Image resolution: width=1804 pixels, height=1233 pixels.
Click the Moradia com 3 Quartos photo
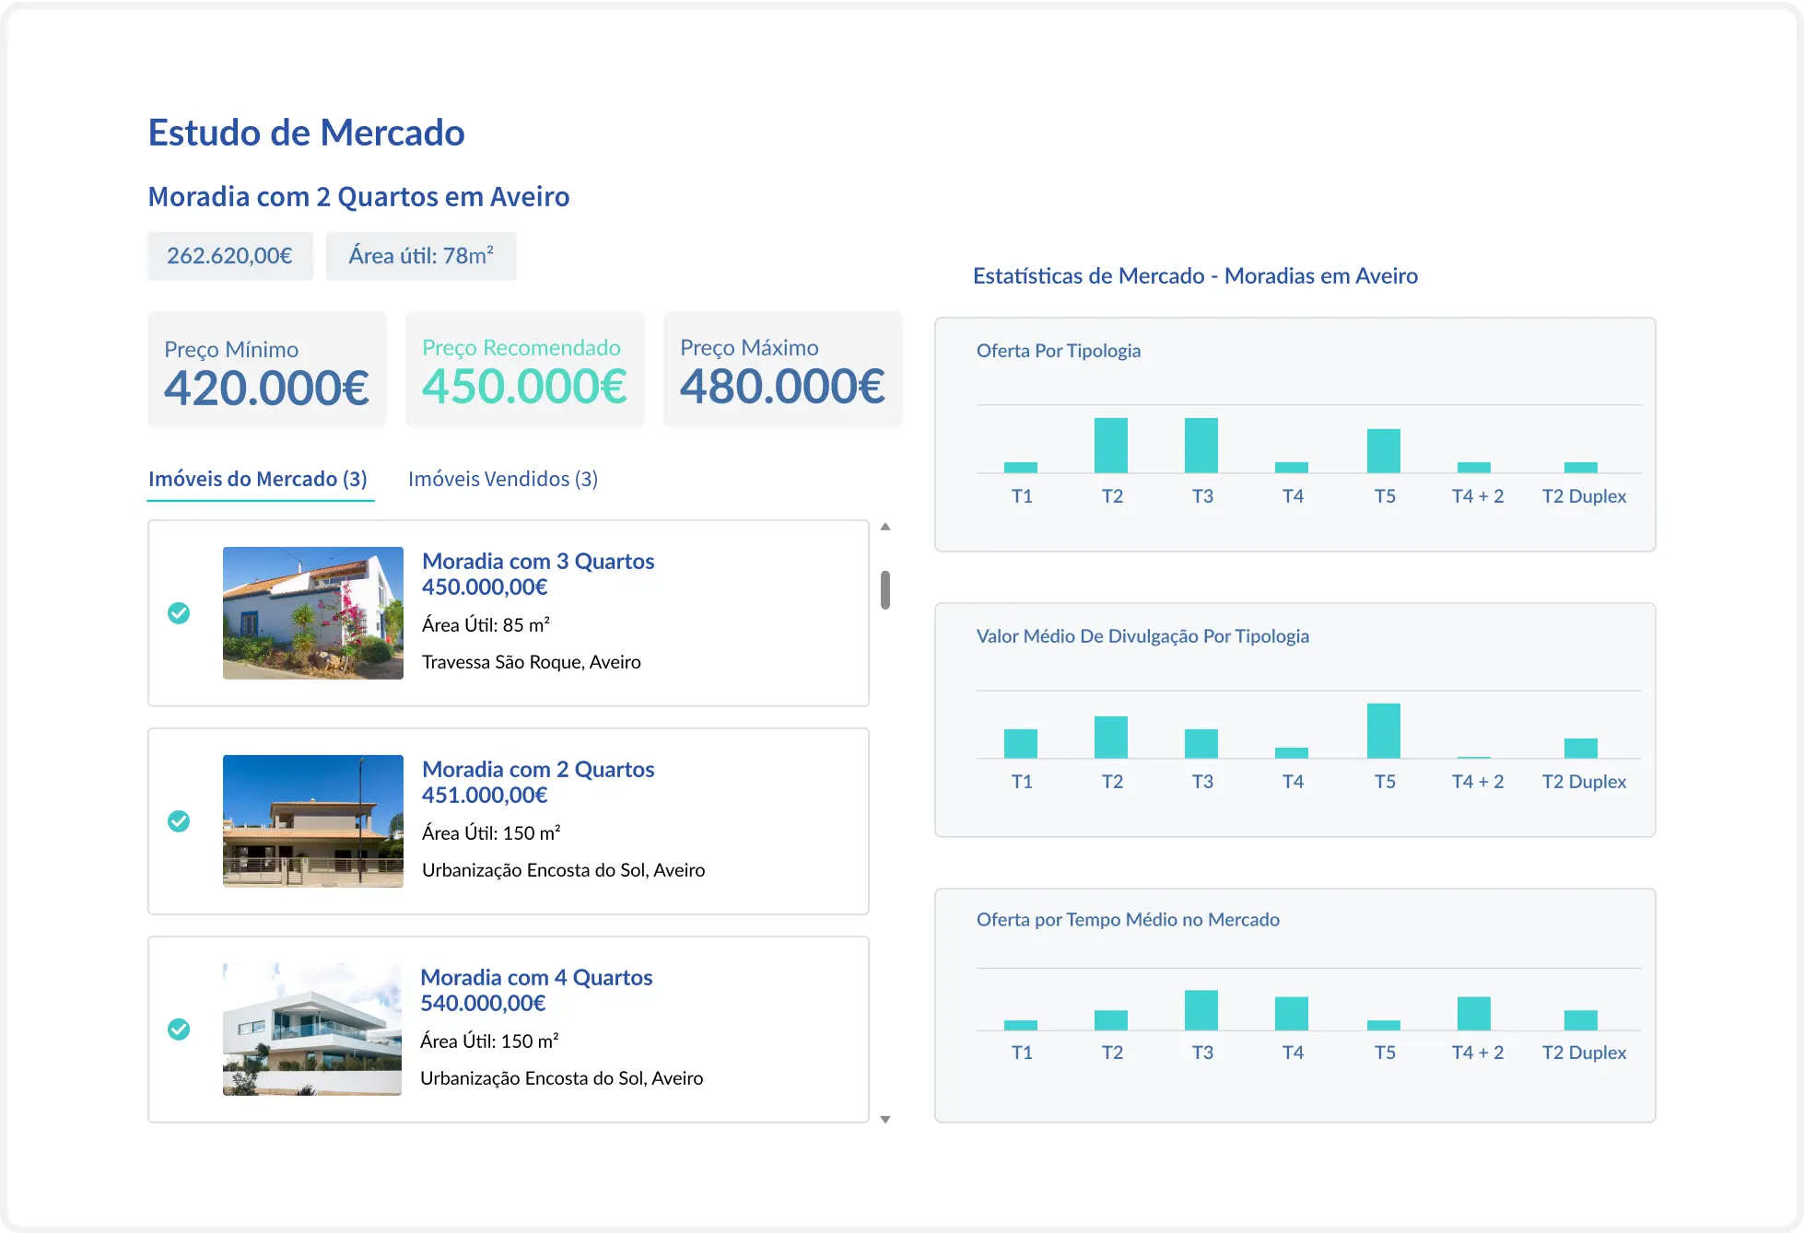tap(312, 612)
